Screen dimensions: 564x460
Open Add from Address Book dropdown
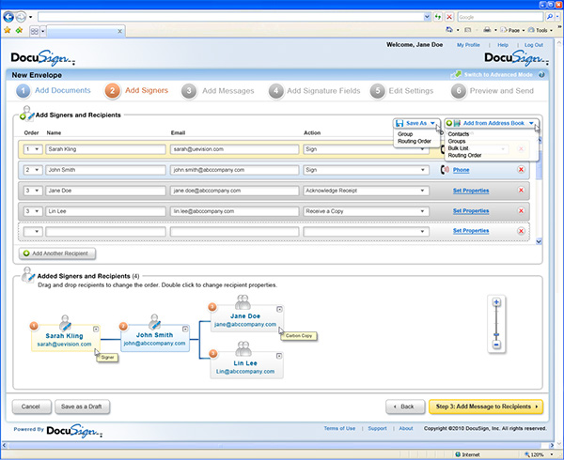point(492,123)
